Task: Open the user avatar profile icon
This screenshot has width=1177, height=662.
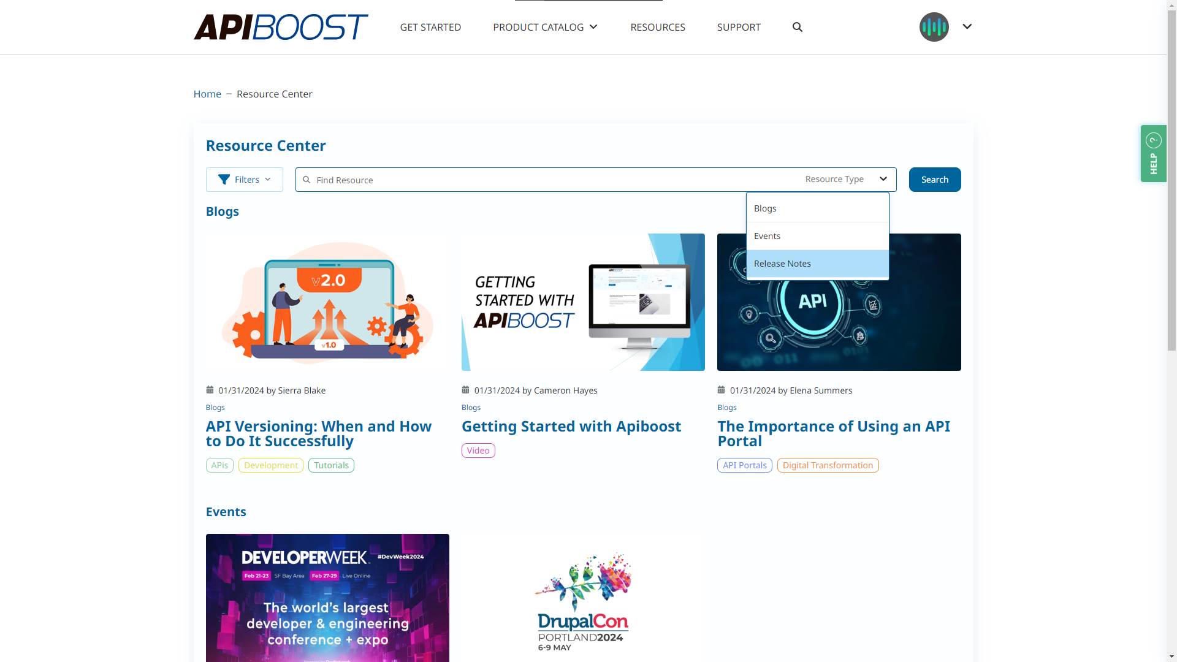Action: 934,27
